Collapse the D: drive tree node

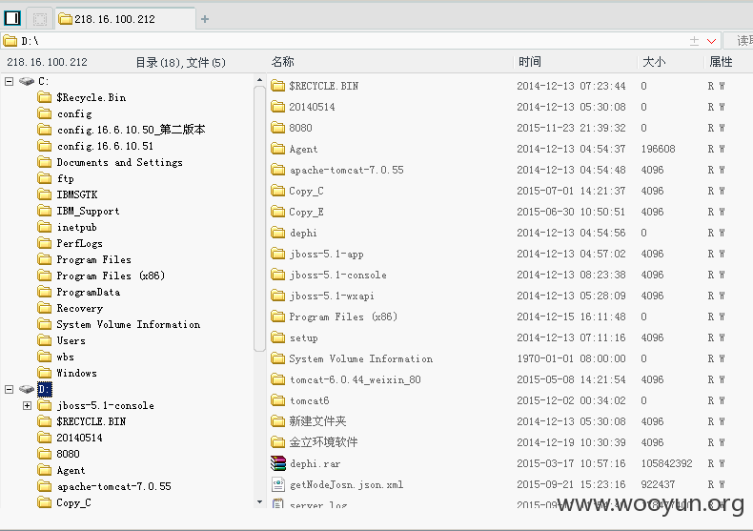coord(10,389)
